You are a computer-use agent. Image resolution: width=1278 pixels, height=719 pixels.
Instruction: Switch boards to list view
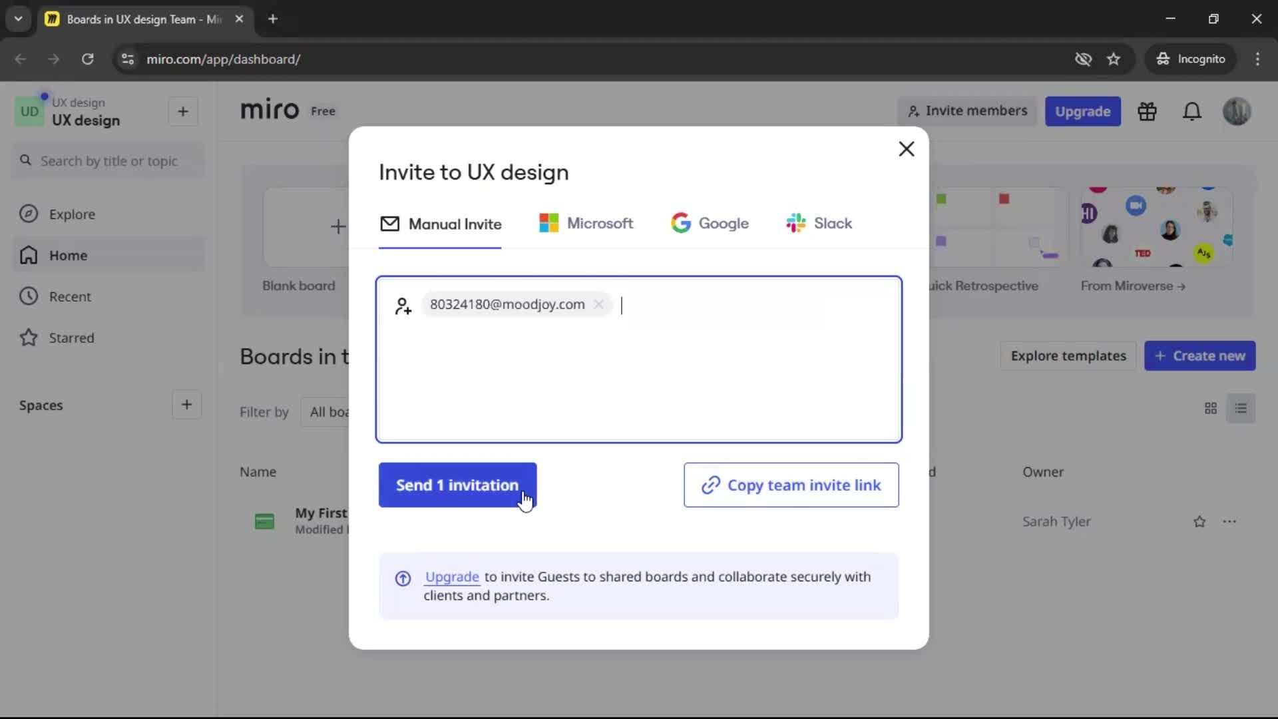(1241, 408)
